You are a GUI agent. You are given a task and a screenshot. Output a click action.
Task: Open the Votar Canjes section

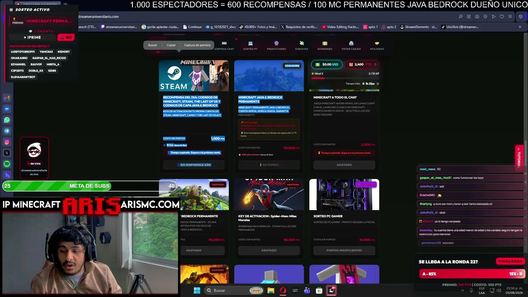(351, 45)
